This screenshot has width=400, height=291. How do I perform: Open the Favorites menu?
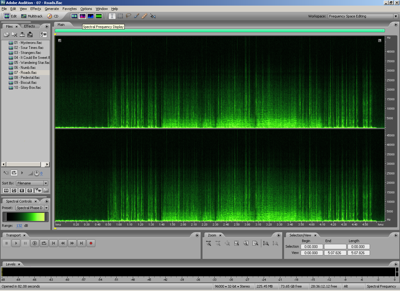(x=69, y=9)
